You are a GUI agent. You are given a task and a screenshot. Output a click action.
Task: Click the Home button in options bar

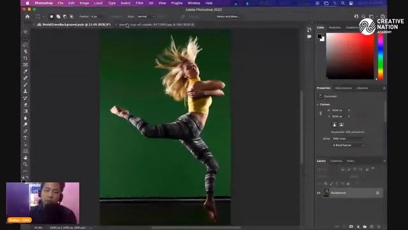[27, 17]
